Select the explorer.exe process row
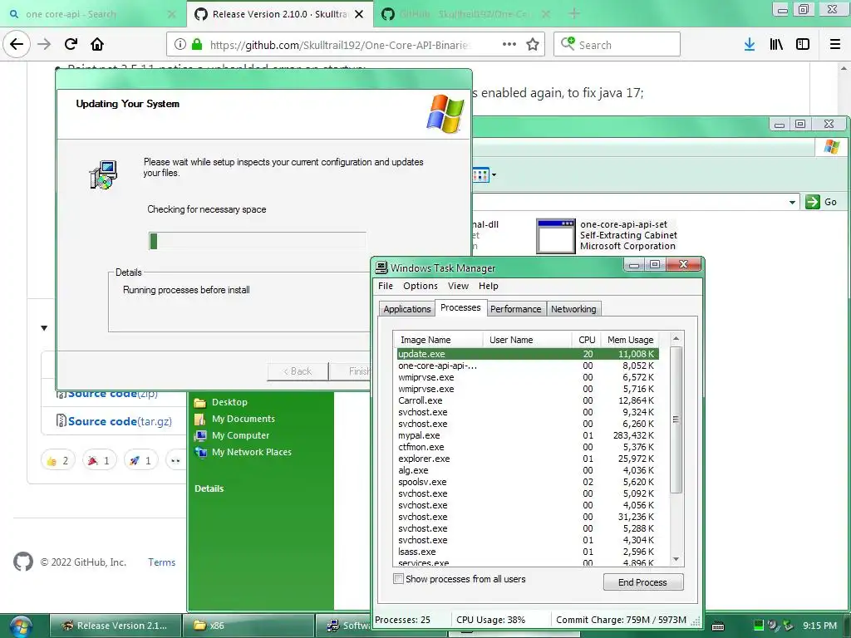This screenshot has width=851, height=638. click(x=528, y=459)
